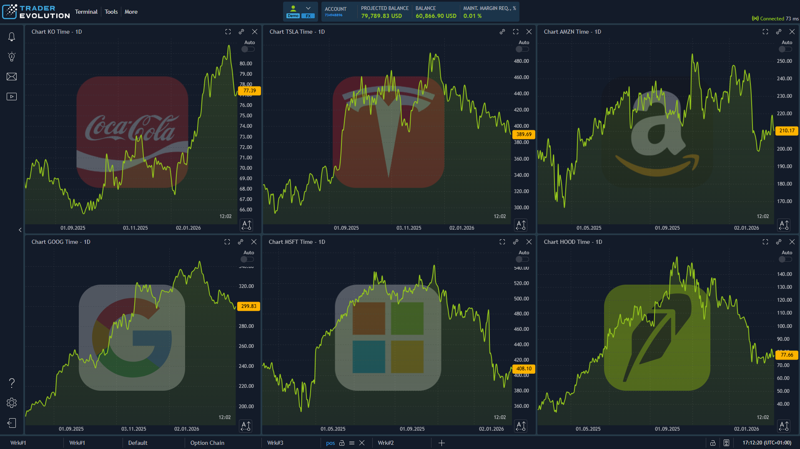Viewport: 800px width, 449px height.
Task: Open the notifications bell icon in sidebar
Action: (x=12, y=37)
